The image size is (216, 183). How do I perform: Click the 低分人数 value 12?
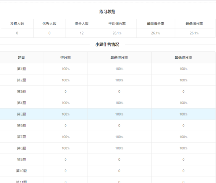pos(82,33)
